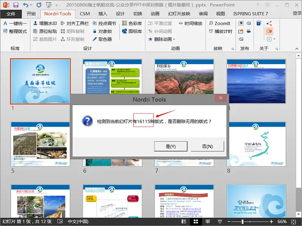Open the 图标库 icon library

click(132, 31)
